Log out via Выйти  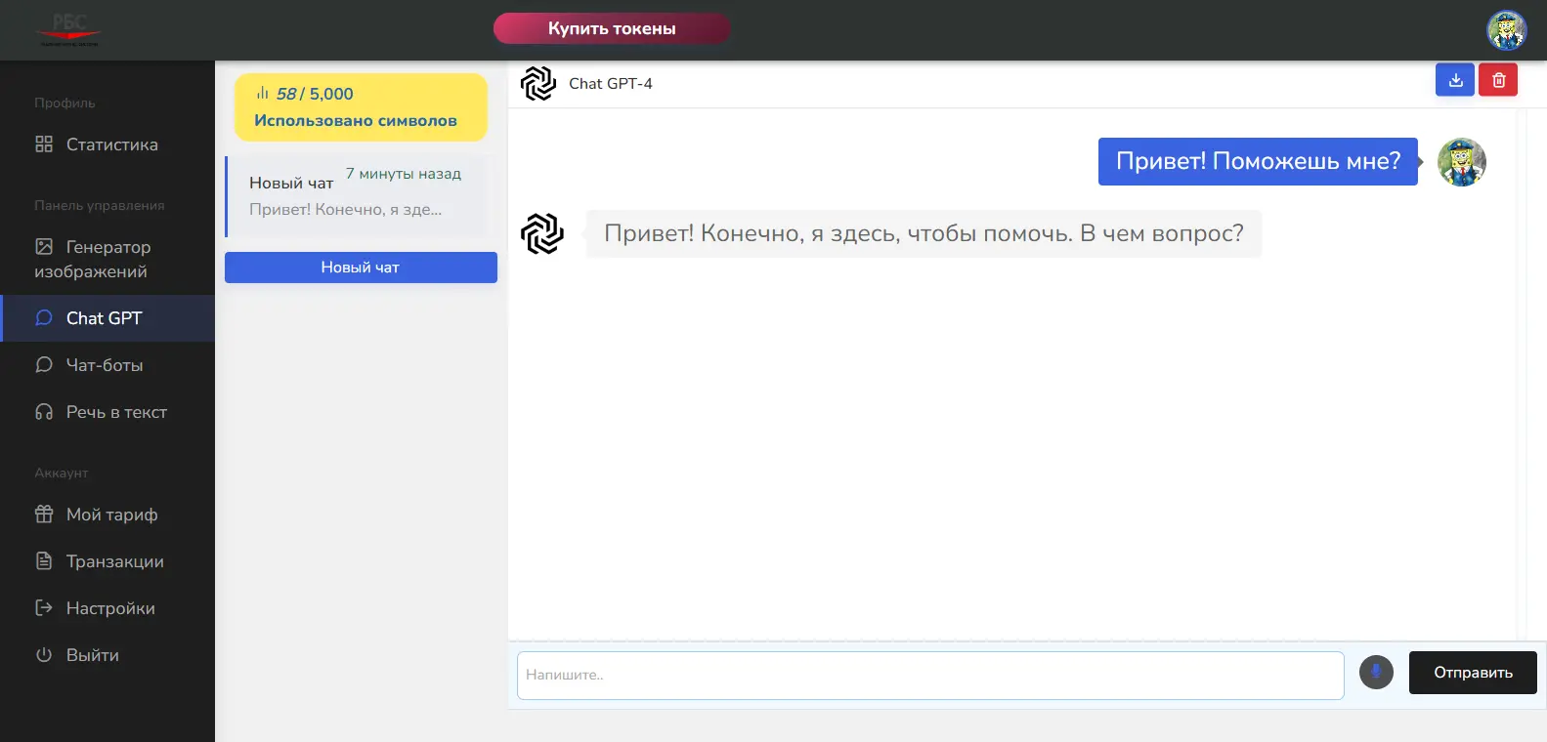point(107,655)
